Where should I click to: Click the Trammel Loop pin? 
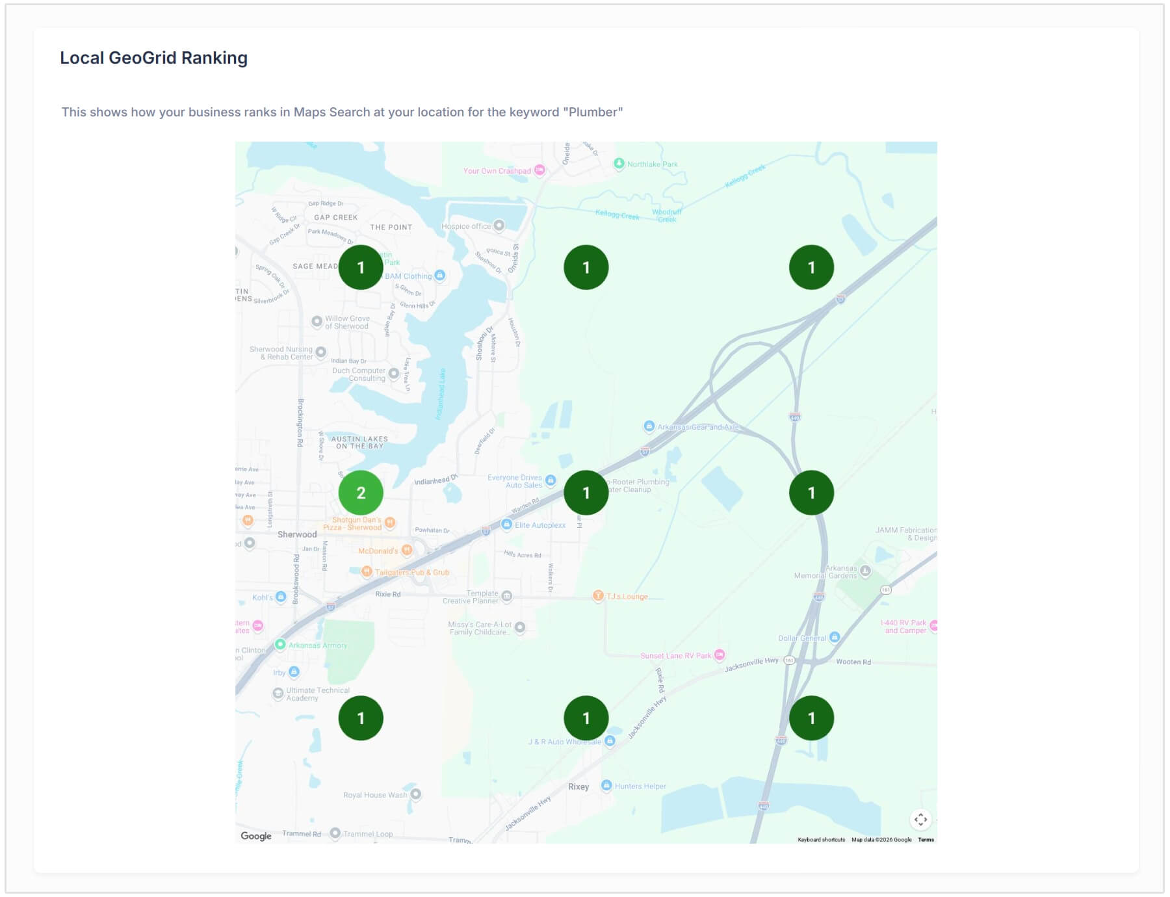pos(335,833)
